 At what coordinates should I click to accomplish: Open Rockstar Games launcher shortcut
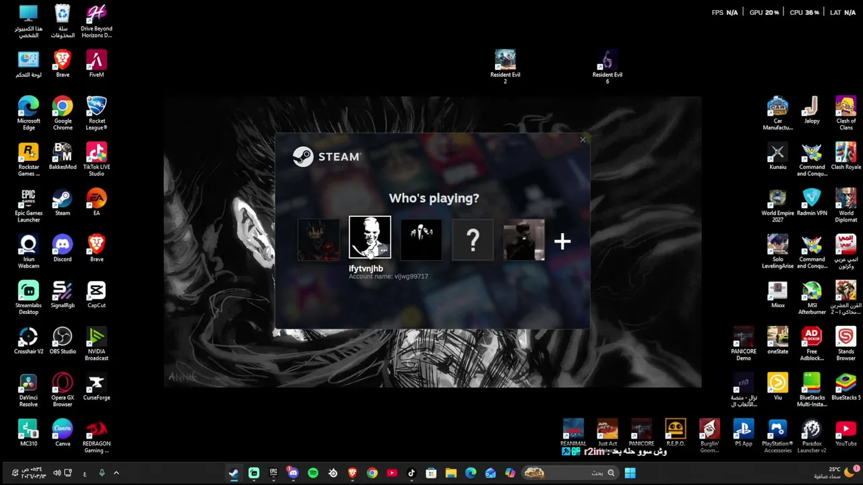pos(28,159)
